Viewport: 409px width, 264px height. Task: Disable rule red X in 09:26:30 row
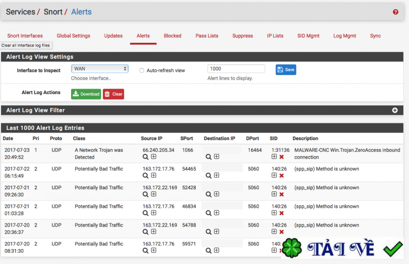pos(282,194)
